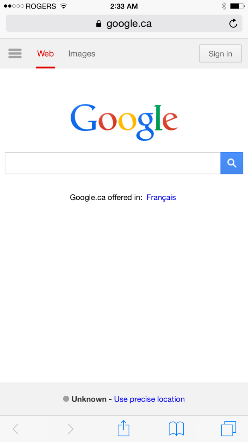Select the Web tab
The image size is (248, 442).
pos(45,54)
